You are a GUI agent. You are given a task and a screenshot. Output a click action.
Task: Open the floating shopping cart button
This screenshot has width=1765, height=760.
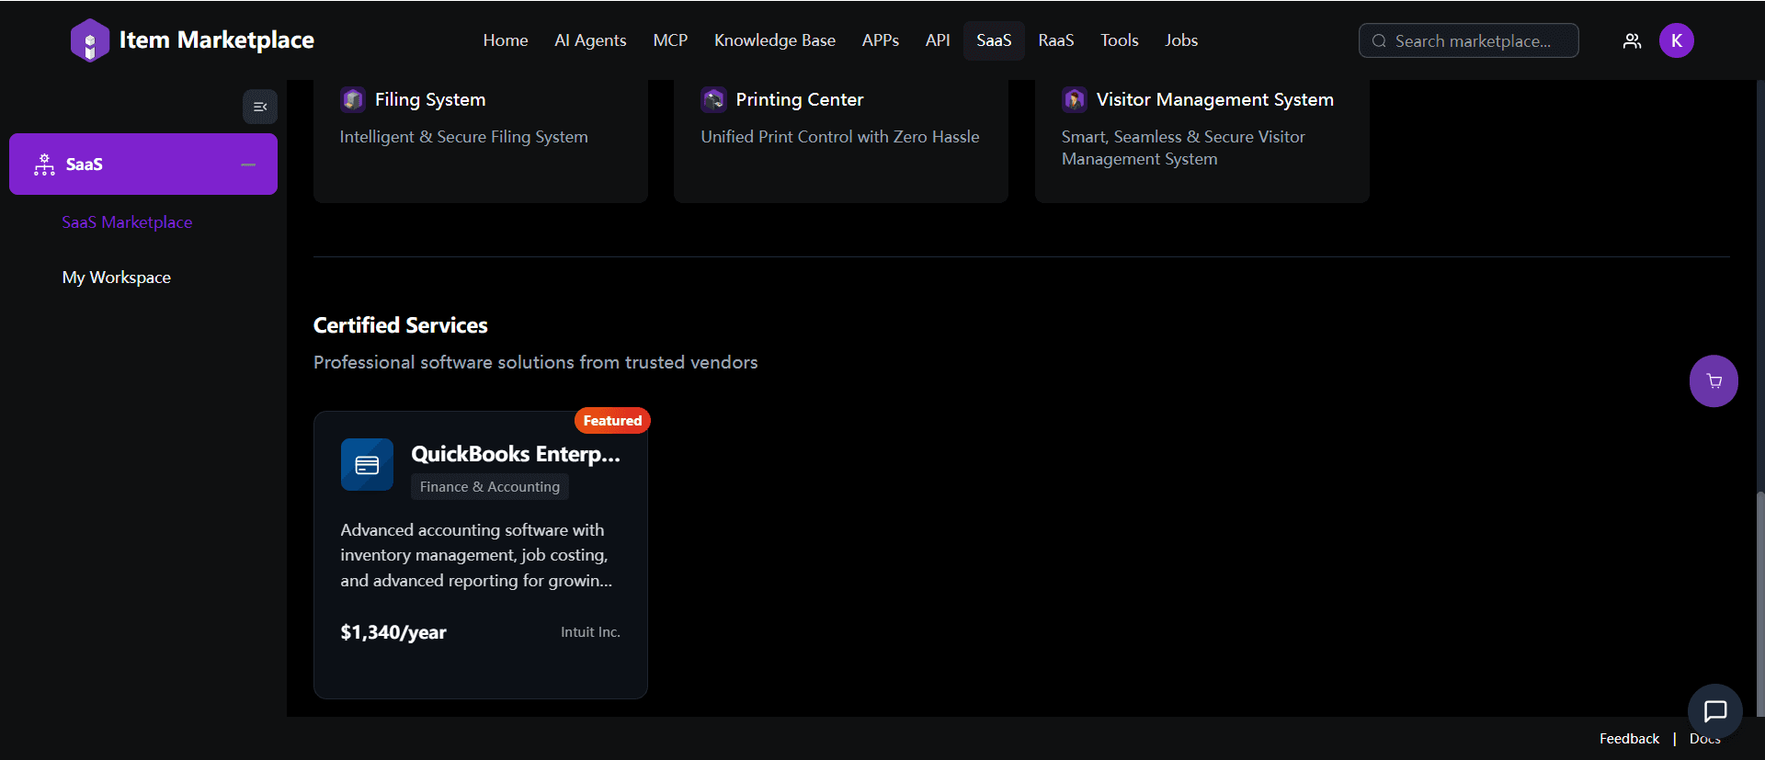pyautogui.click(x=1714, y=380)
